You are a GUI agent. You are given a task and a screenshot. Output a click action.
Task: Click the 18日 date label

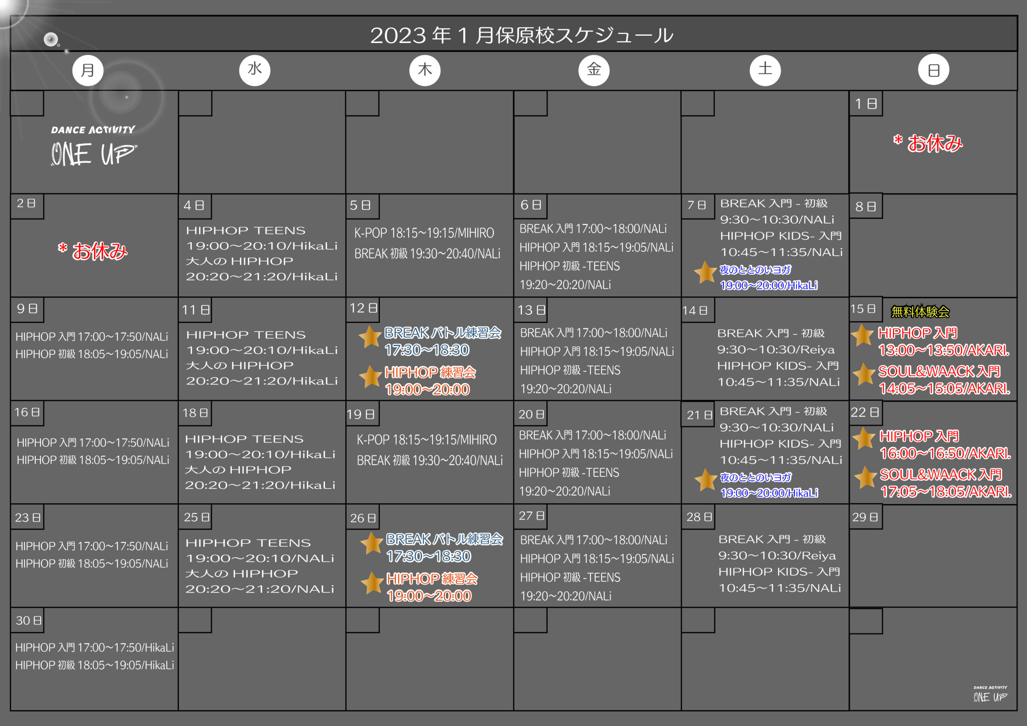195,413
